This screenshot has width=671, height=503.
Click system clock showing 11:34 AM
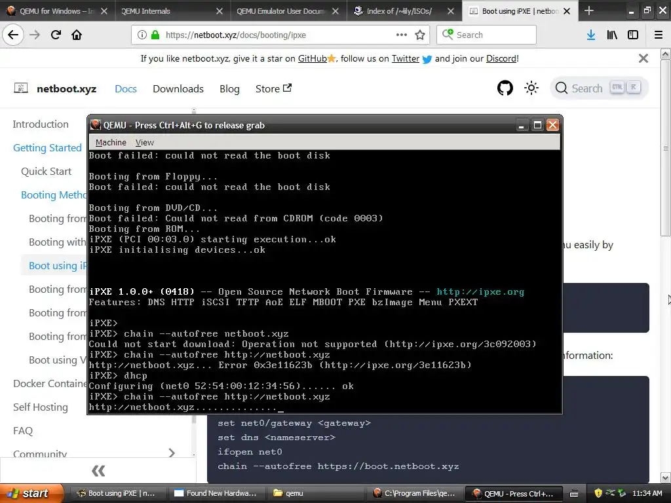[647, 493]
